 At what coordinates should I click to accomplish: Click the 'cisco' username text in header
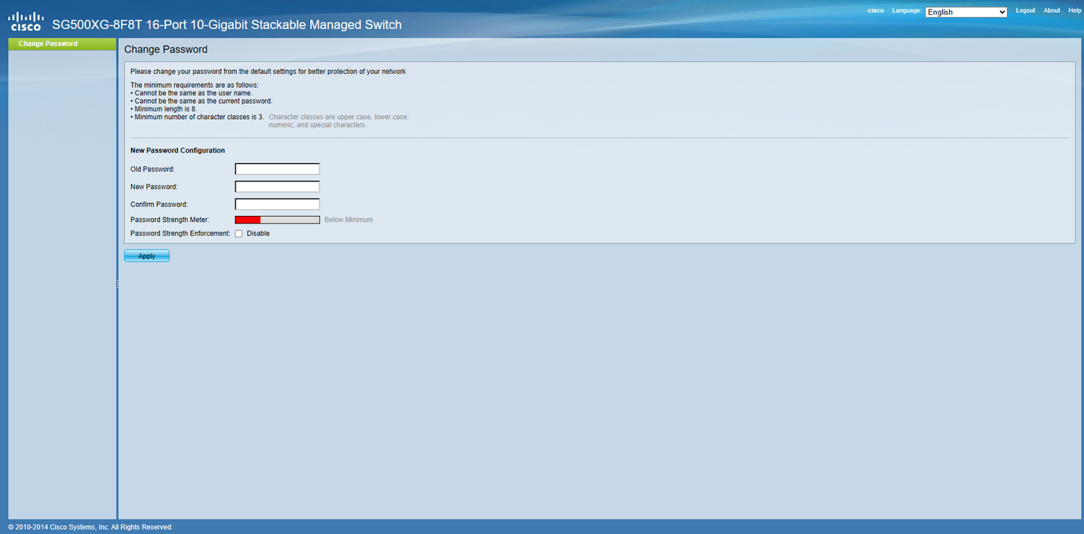(876, 11)
